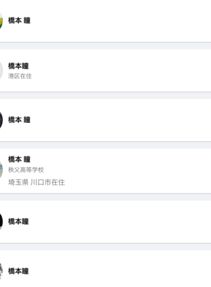Open the black-and-white photo avatar at bottom
211x287 pixels.
(x=1, y=272)
